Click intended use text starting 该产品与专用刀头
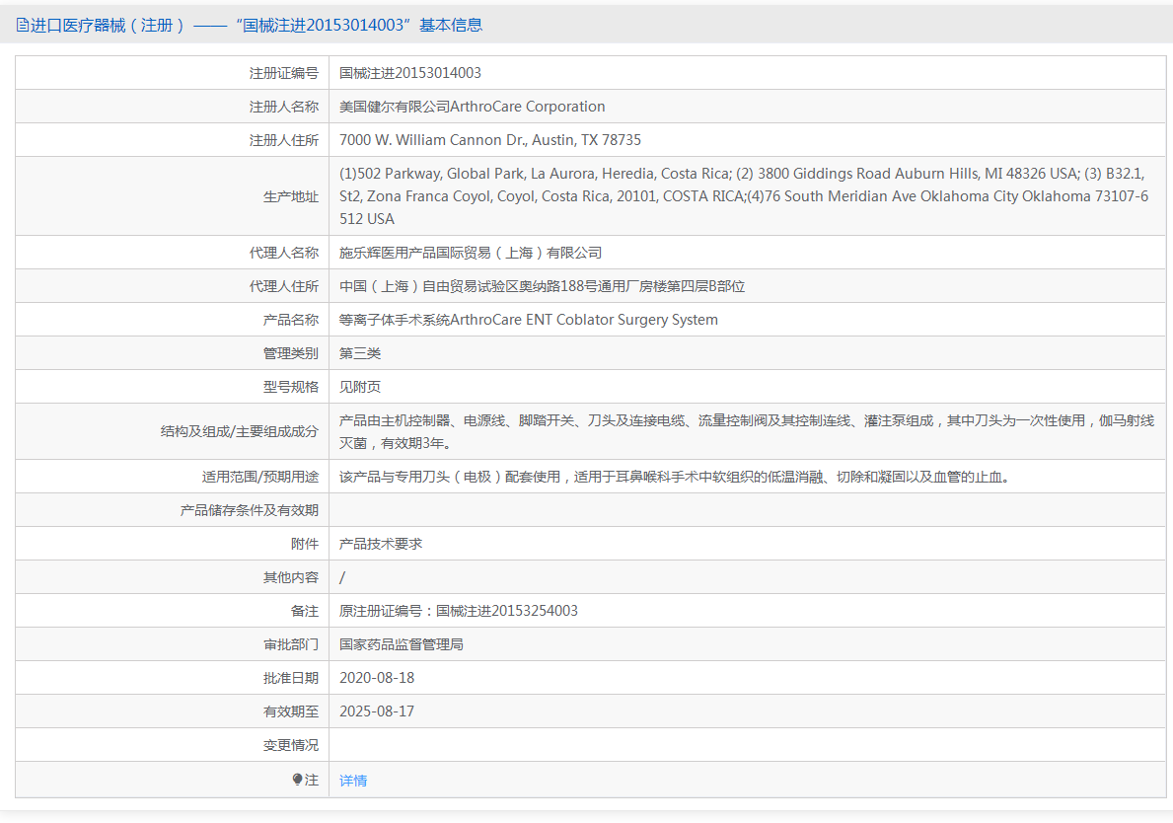 677,477
